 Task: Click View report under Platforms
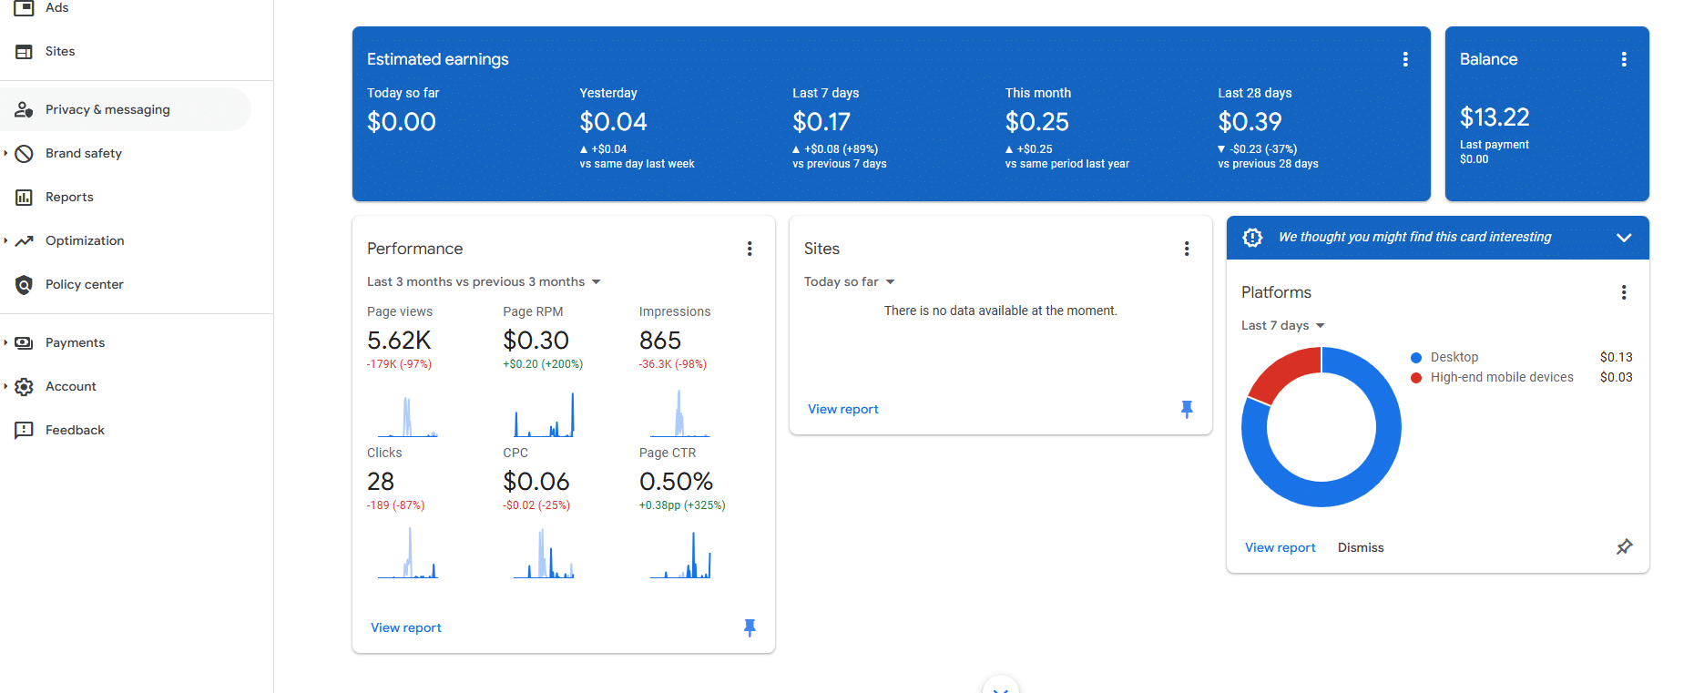tap(1280, 547)
